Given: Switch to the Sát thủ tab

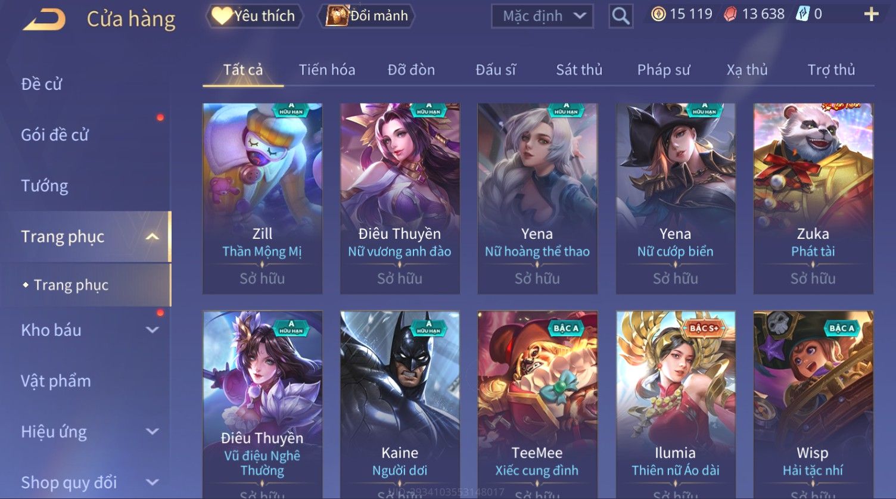Looking at the screenshot, I should click(x=579, y=70).
